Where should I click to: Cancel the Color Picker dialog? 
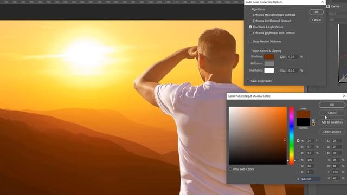point(332,113)
